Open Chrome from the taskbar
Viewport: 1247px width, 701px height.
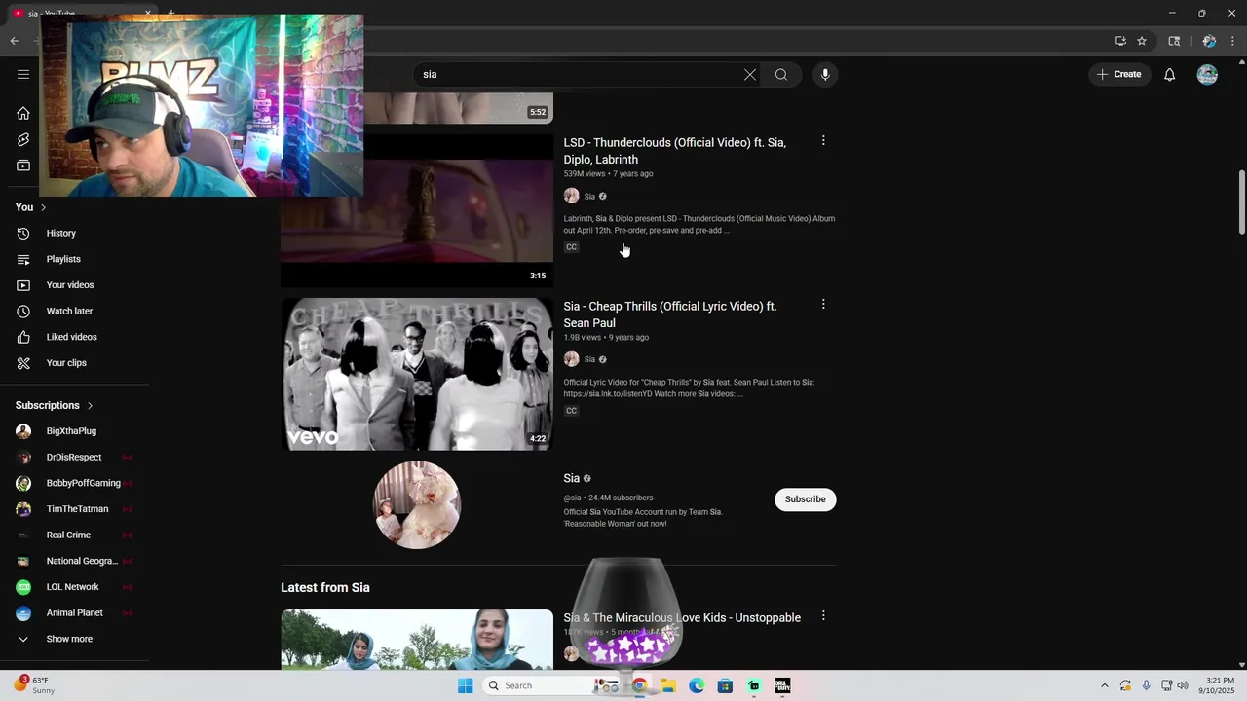pyautogui.click(x=639, y=685)
